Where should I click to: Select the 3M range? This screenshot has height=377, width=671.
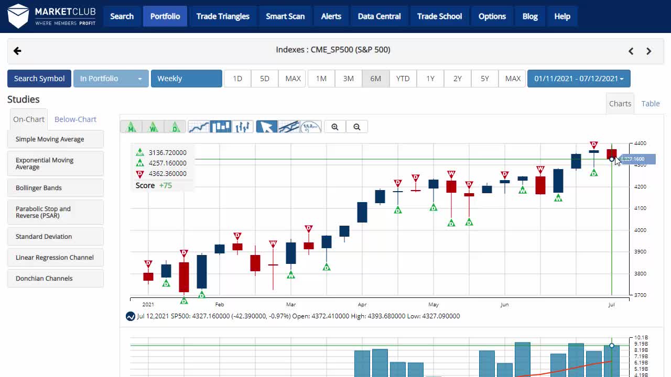[349, 79]
